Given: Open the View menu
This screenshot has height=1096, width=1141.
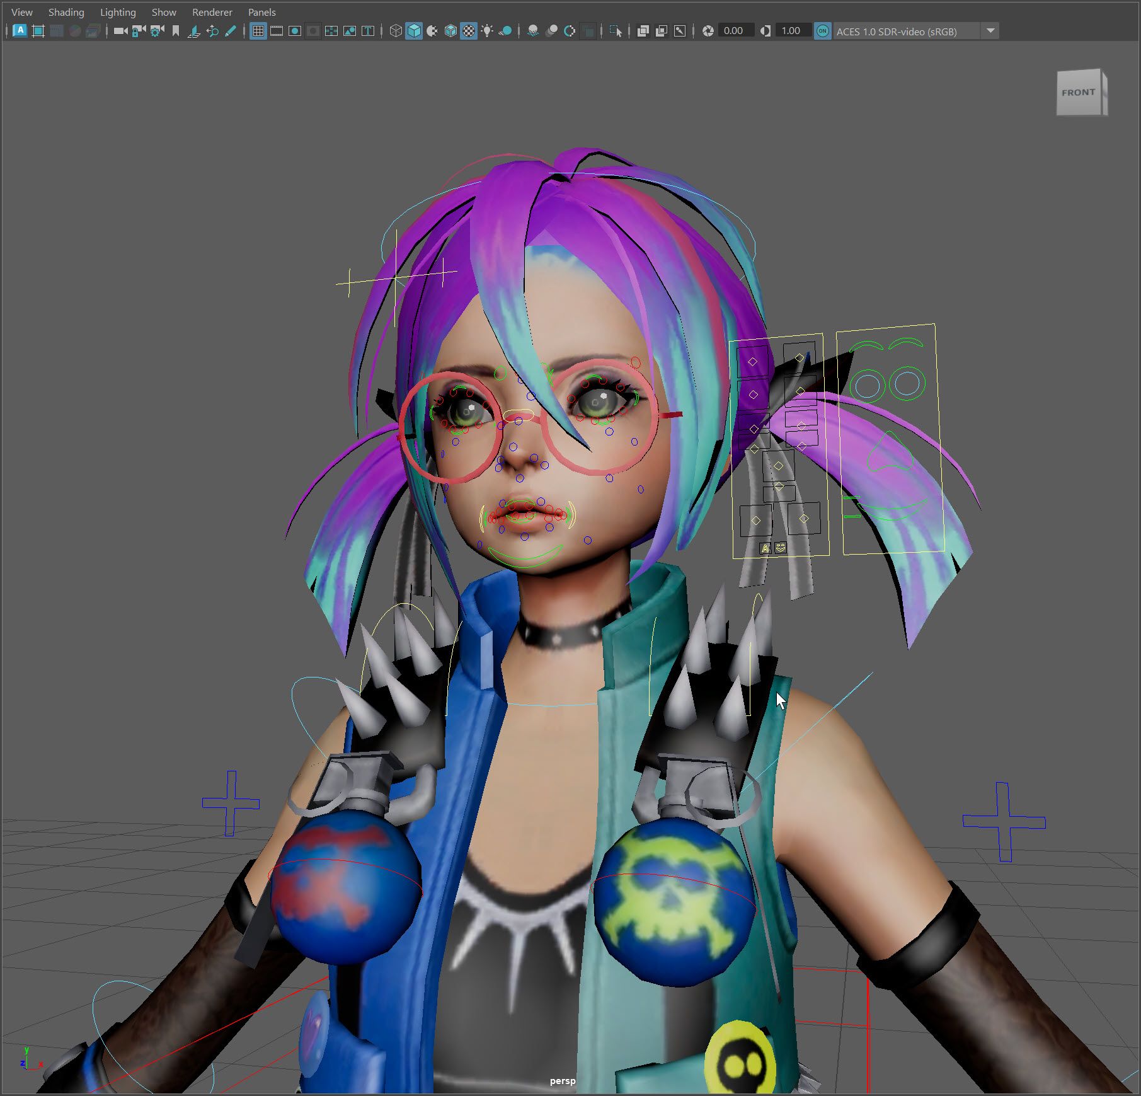Looking at the screenshot, I should tap(22, 12).
